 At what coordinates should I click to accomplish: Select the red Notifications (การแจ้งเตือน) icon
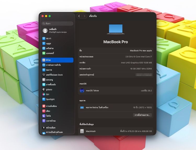(44, 106)
